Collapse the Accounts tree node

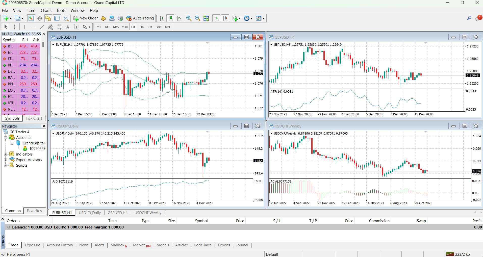click(x=5, y=138)
